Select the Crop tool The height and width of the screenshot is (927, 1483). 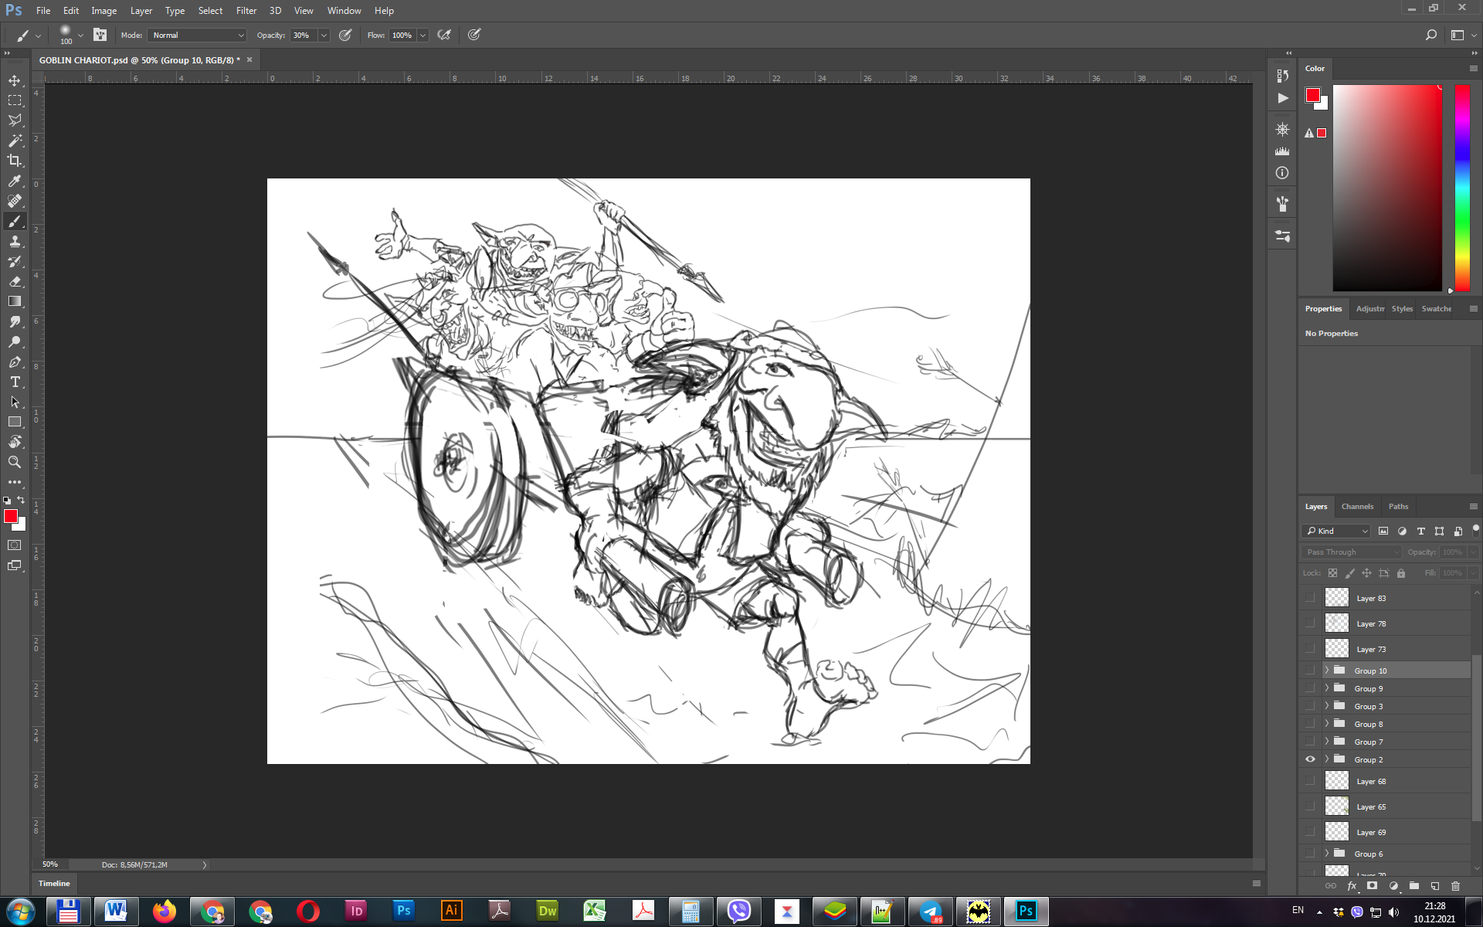coord(15,161)
